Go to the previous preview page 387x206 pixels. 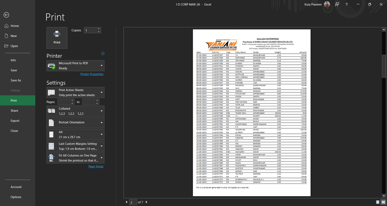pyautogui.click(x=126, y=202)
